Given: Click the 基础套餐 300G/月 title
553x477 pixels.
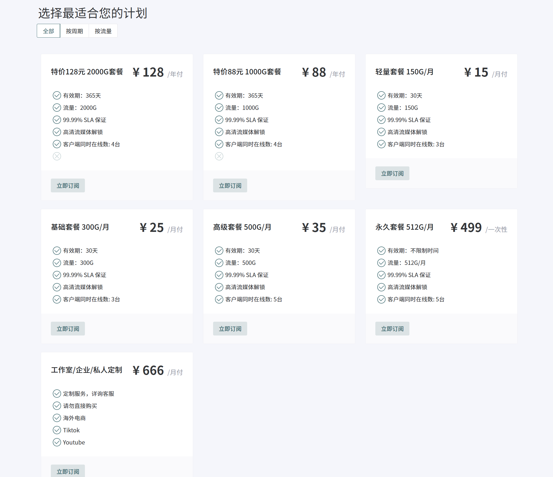Looking at the screenshot, I should click(x=80, y=227).
